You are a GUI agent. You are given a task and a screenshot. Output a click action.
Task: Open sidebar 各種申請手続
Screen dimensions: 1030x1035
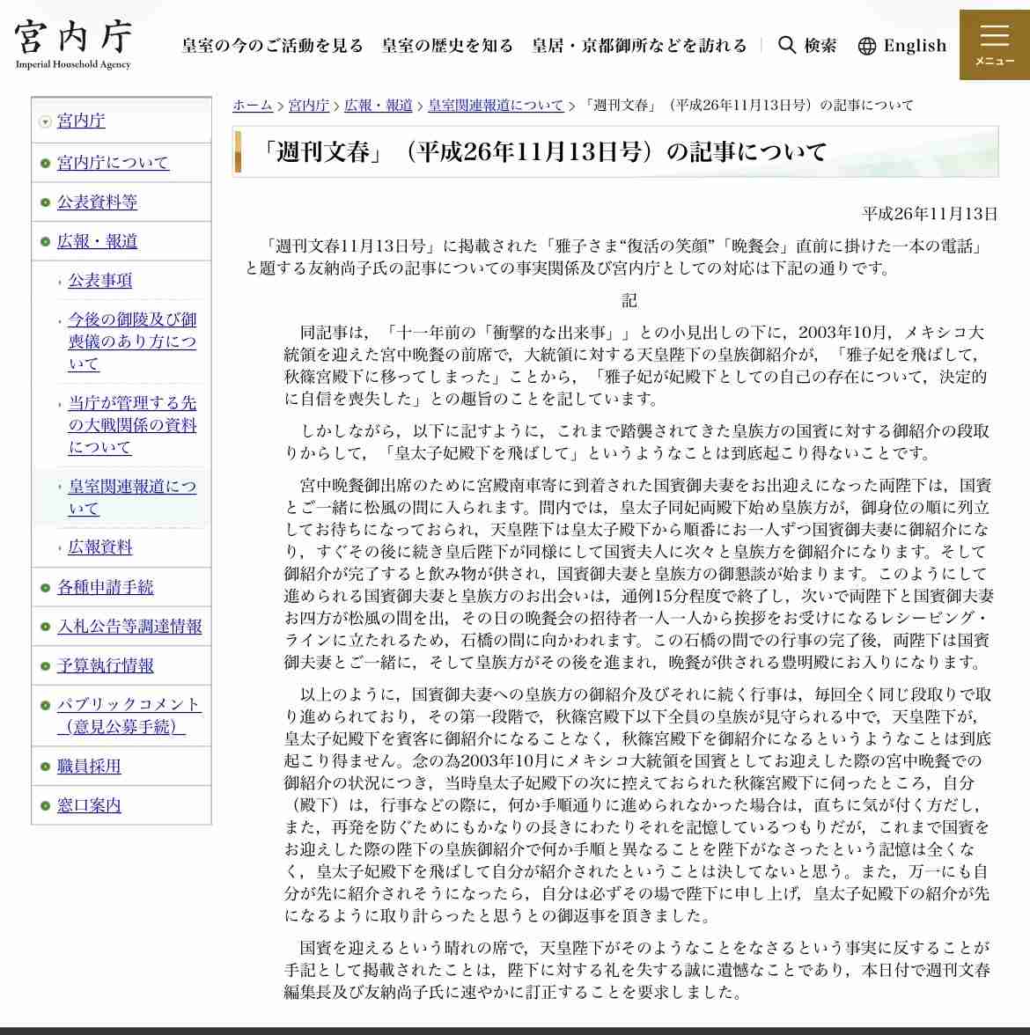pyautogui.click(x=105, y=587)
